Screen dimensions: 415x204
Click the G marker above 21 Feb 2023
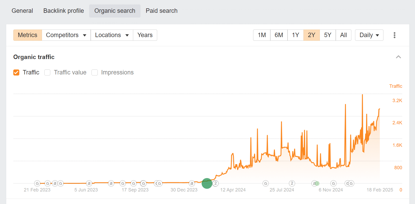tap(37, 183)
